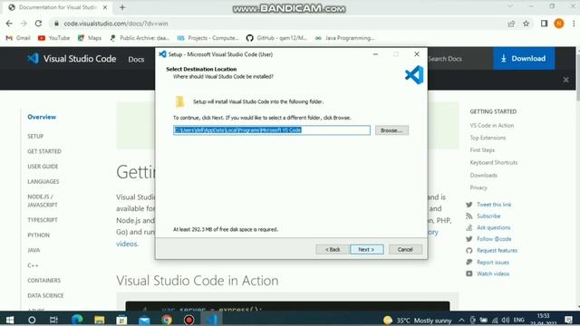Open Google Chrome from the taskbar
Image resolution: width=580 pixels, height=326 pixels.
point(167,320)
